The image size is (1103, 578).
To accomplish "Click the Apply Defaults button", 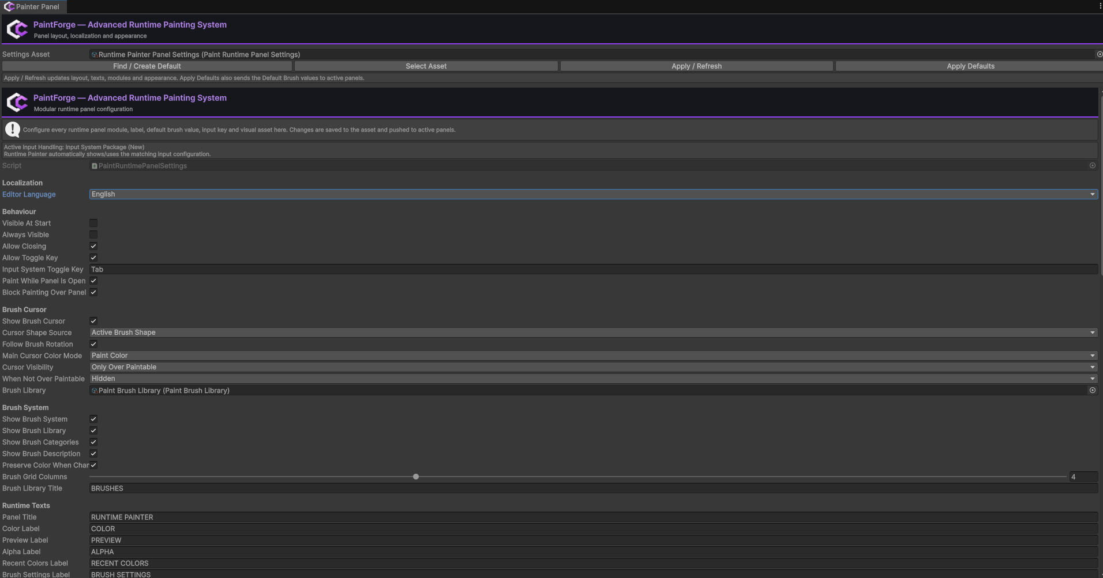I will pyautogui.click(x=970, y=66).
